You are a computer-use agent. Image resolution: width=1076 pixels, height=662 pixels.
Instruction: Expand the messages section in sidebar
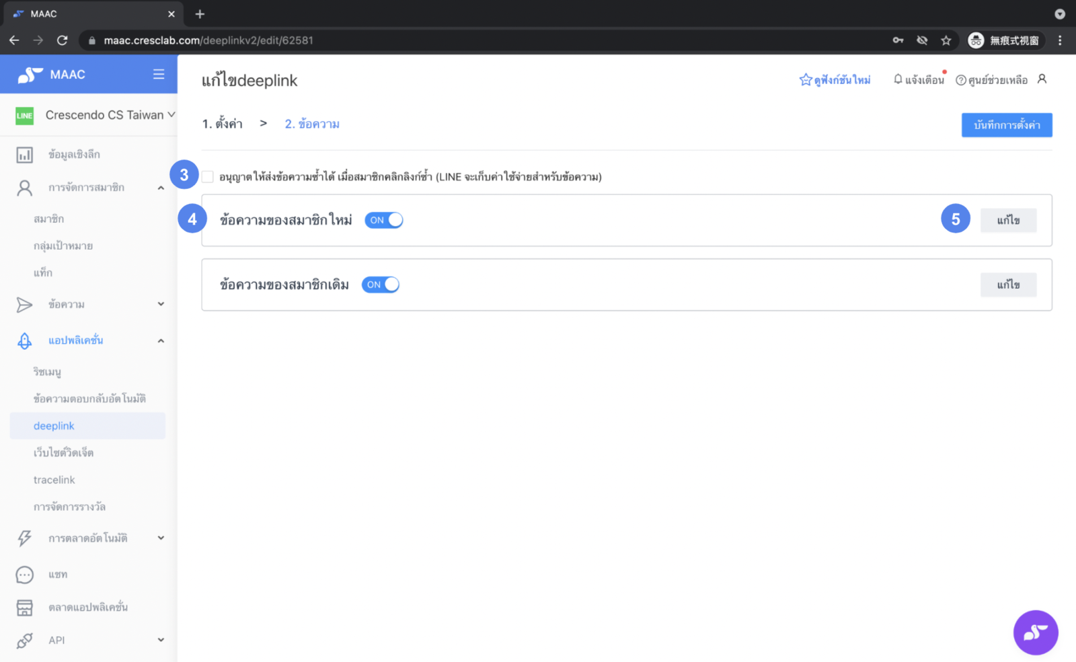(x=161, y=304)
